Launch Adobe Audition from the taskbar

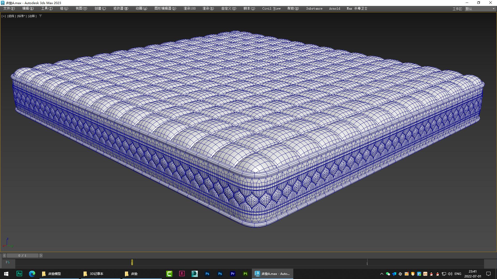click(19, 274)
